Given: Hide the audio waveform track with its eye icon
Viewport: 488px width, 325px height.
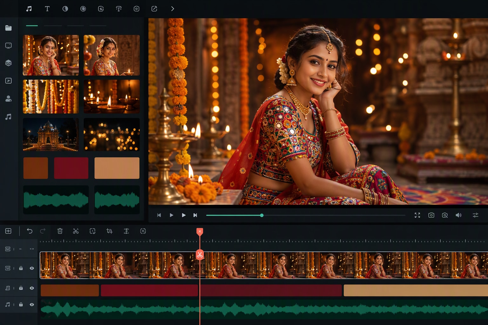Looking at the screenshot, I should tap(32, 304).
